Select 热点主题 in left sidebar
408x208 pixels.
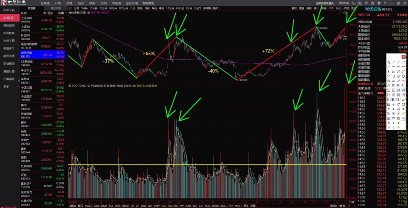(9, 41)
